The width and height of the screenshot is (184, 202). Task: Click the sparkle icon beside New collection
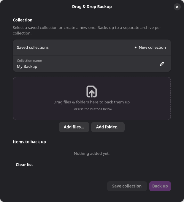coord(136,48)
